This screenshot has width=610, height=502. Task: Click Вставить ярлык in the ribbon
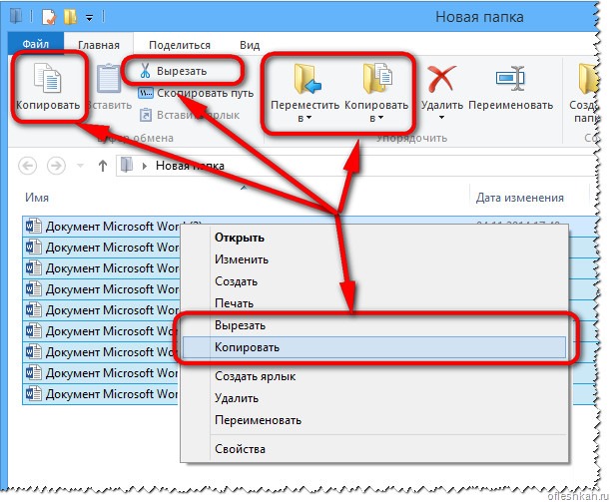tap(190, 115)
